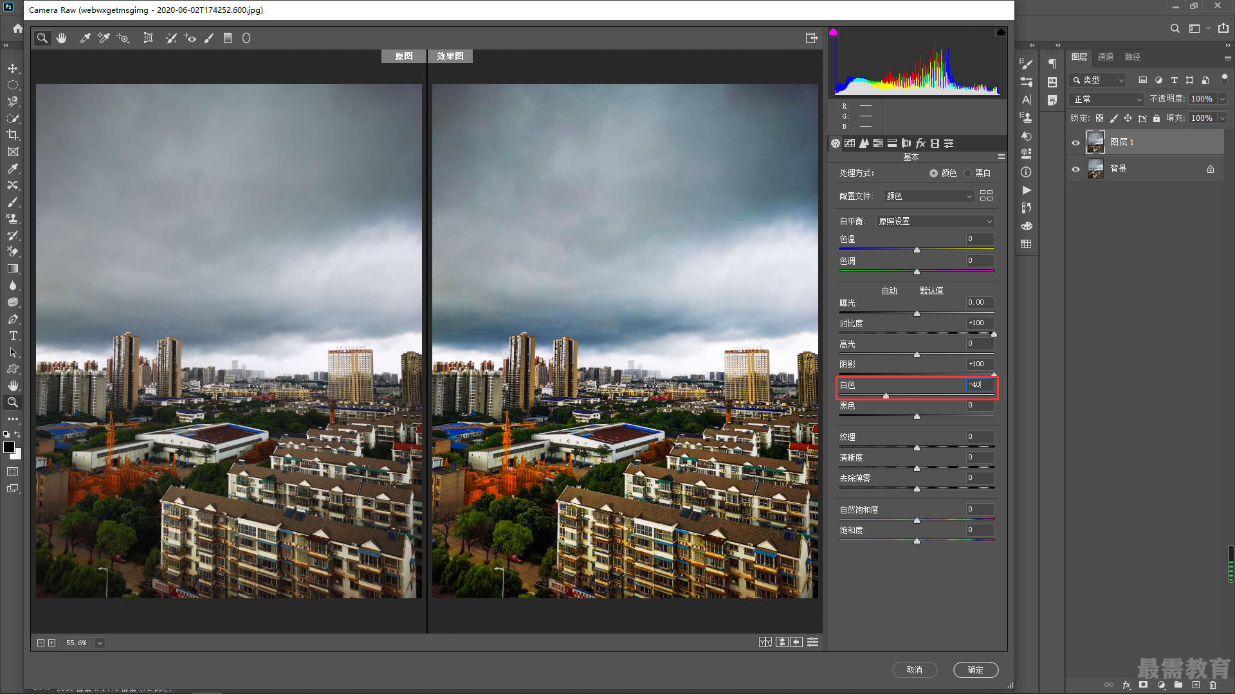
Task: Click Before/After view mode Y icon
Action: coord(765,642)
